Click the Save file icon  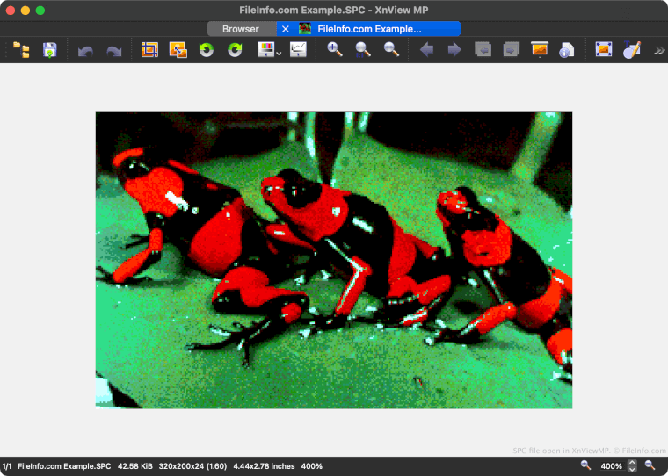tap(50, 50)
